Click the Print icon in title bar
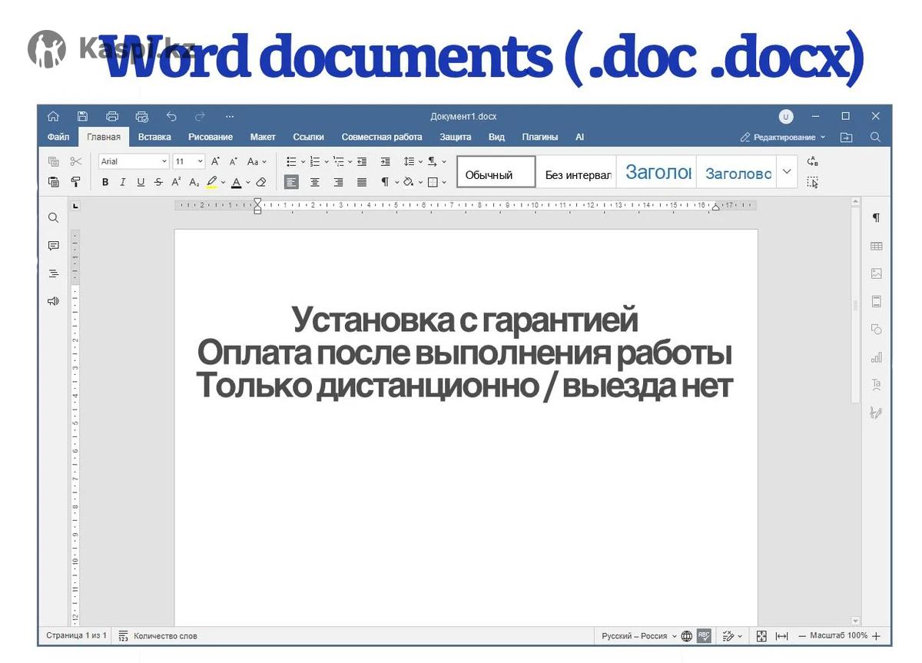 [x=112, y=117]
